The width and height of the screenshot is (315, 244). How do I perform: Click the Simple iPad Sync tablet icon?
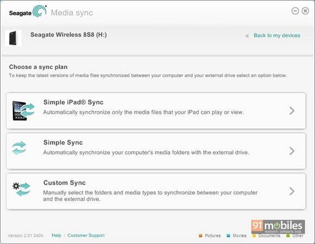pos(23,111)
